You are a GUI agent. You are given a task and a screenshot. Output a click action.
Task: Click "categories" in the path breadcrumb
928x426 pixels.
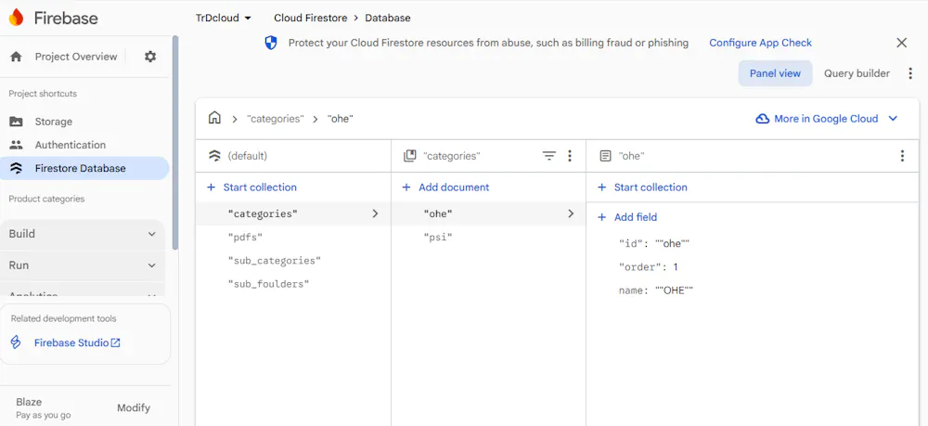[276, 119]
